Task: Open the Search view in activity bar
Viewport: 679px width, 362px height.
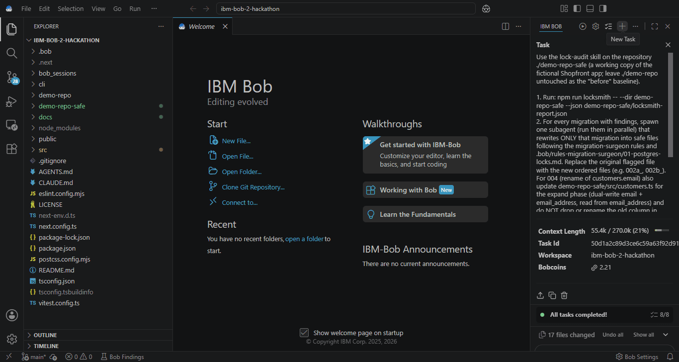Action: tap(12, 53)
